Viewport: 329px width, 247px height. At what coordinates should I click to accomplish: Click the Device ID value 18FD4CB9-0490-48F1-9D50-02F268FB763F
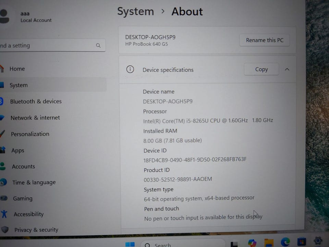pos(195,160)
